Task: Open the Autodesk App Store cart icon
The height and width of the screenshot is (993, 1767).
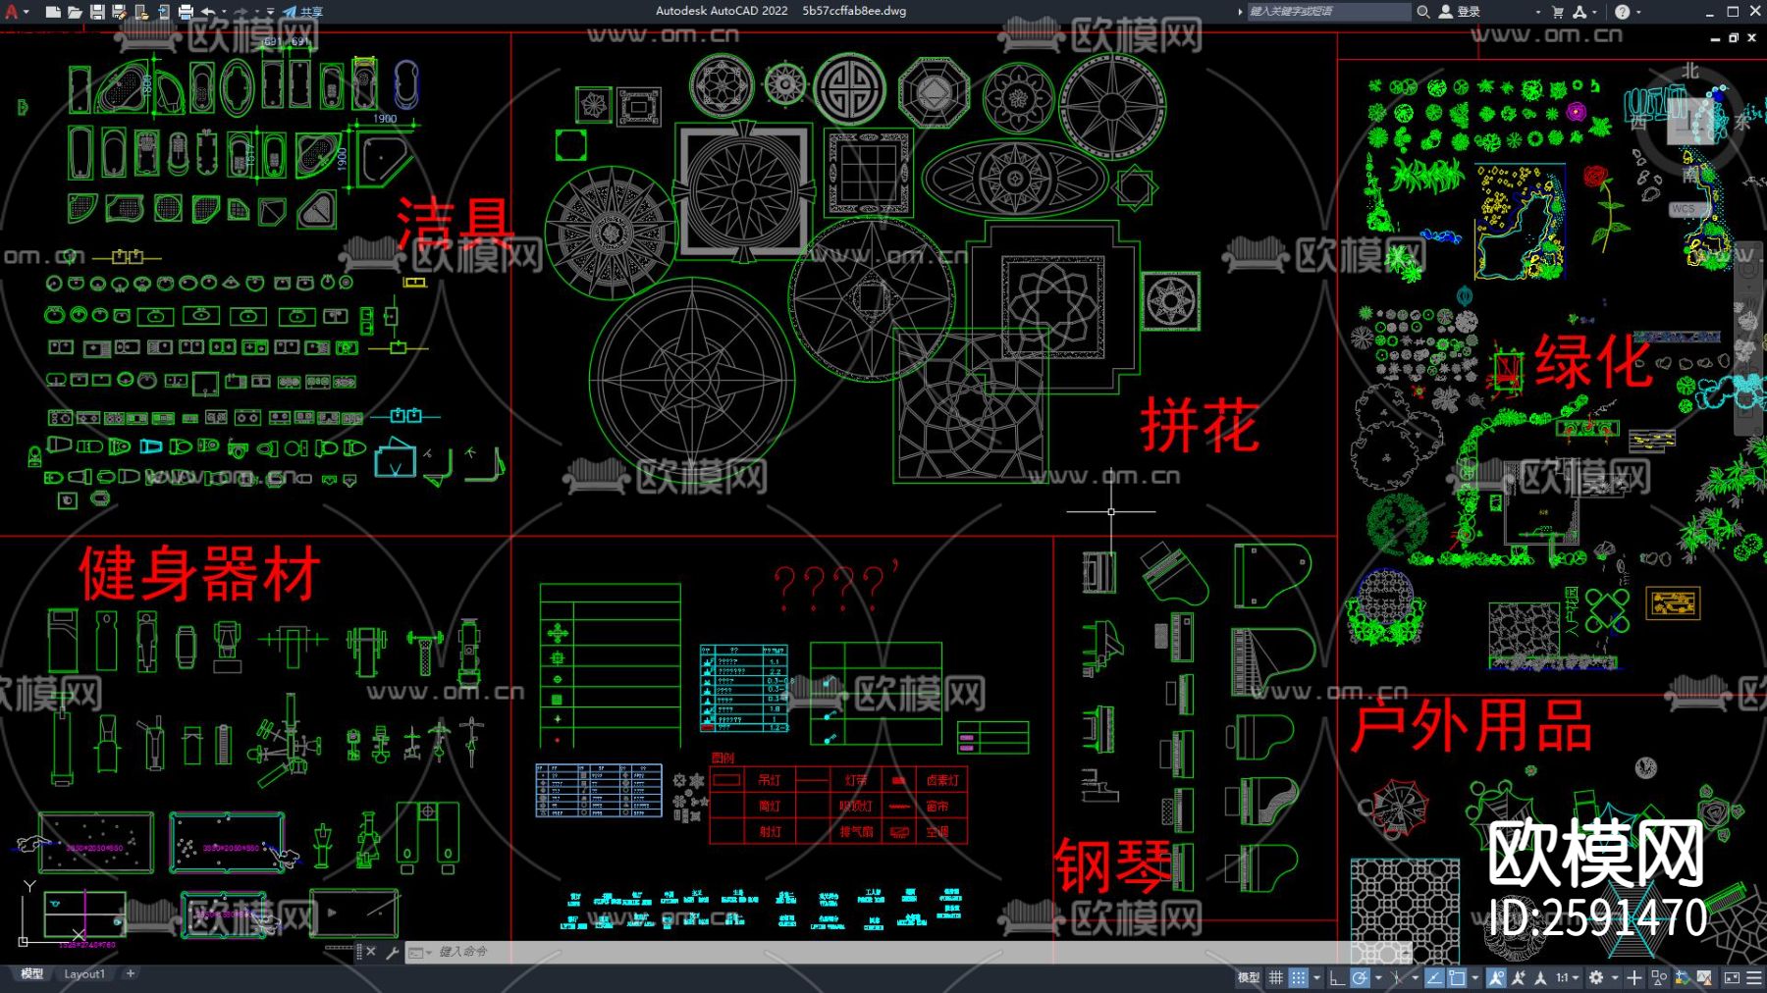Action: tap(1558, 12)
